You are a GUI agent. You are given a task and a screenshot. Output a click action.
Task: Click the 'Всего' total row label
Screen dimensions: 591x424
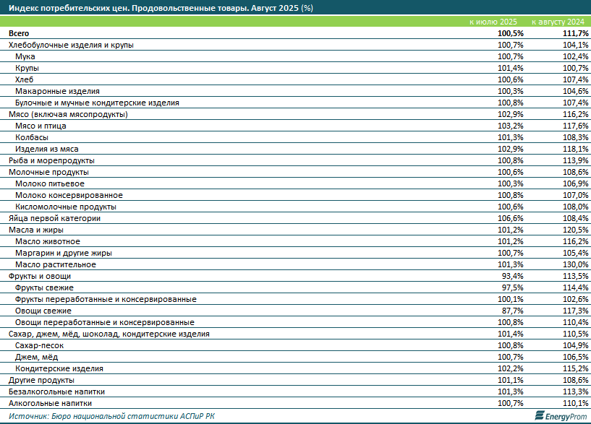(20, 33)
